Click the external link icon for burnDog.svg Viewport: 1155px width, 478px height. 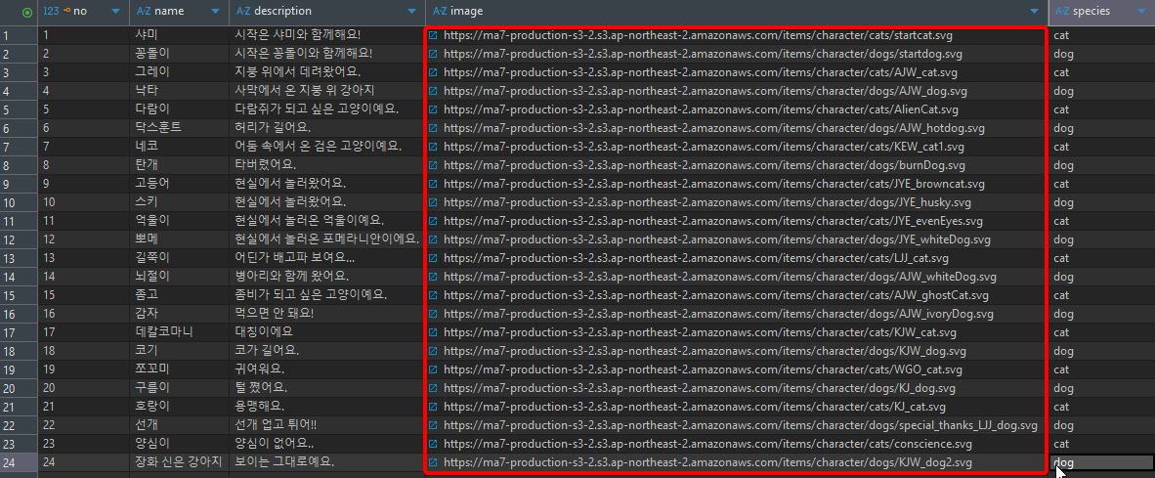(433, 165)
